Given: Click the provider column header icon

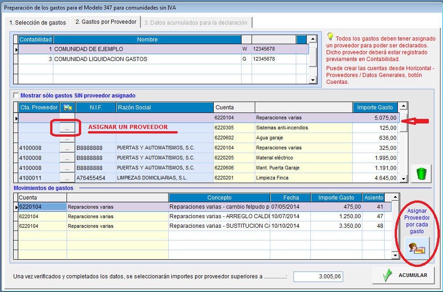Looking at the screenshot, I should click(67, 108).
